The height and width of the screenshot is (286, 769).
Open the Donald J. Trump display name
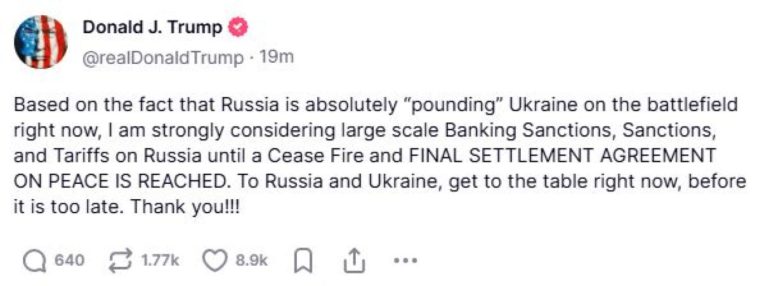pyautogui.click(x=153, y=27)
